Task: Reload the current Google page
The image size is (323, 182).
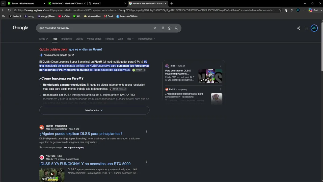Action: coord(9,10)
